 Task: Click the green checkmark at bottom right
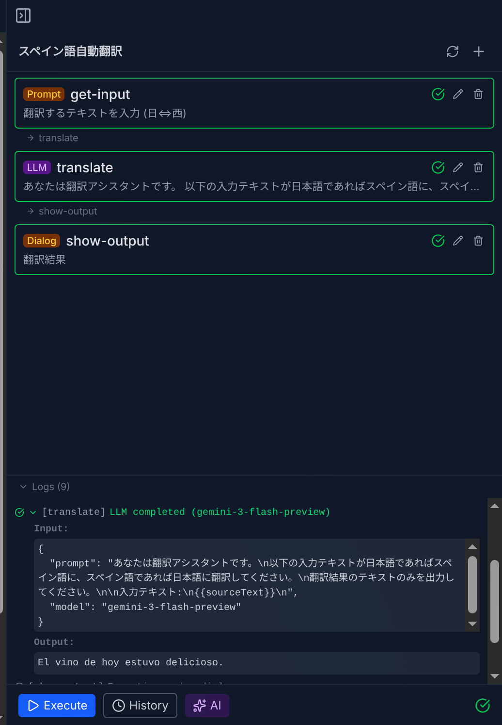(483, 705)
